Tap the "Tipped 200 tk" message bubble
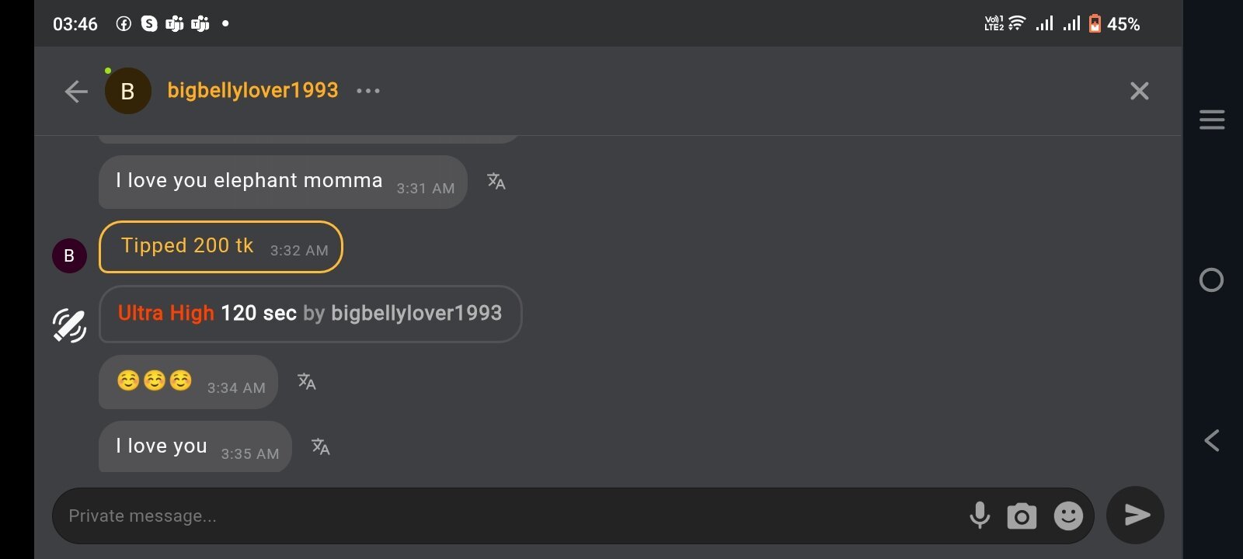 [221, 247]
